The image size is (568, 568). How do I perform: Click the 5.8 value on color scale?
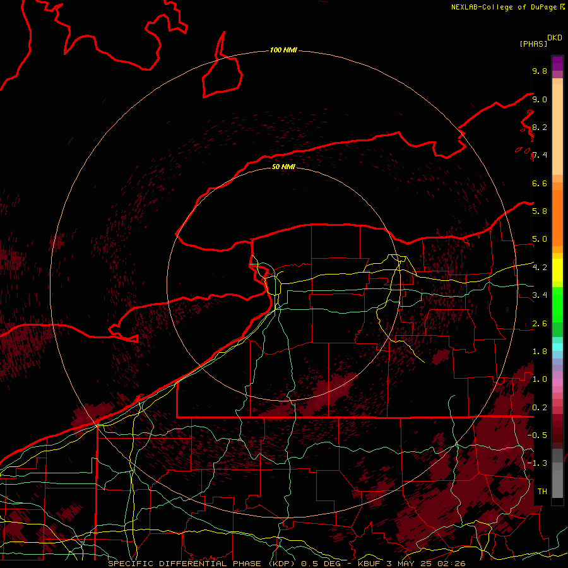click(540, 211)
